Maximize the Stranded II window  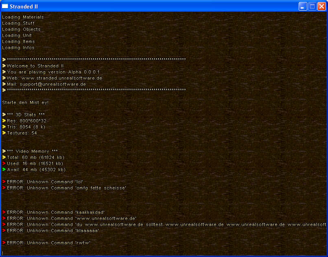click(x=312, y=6)
